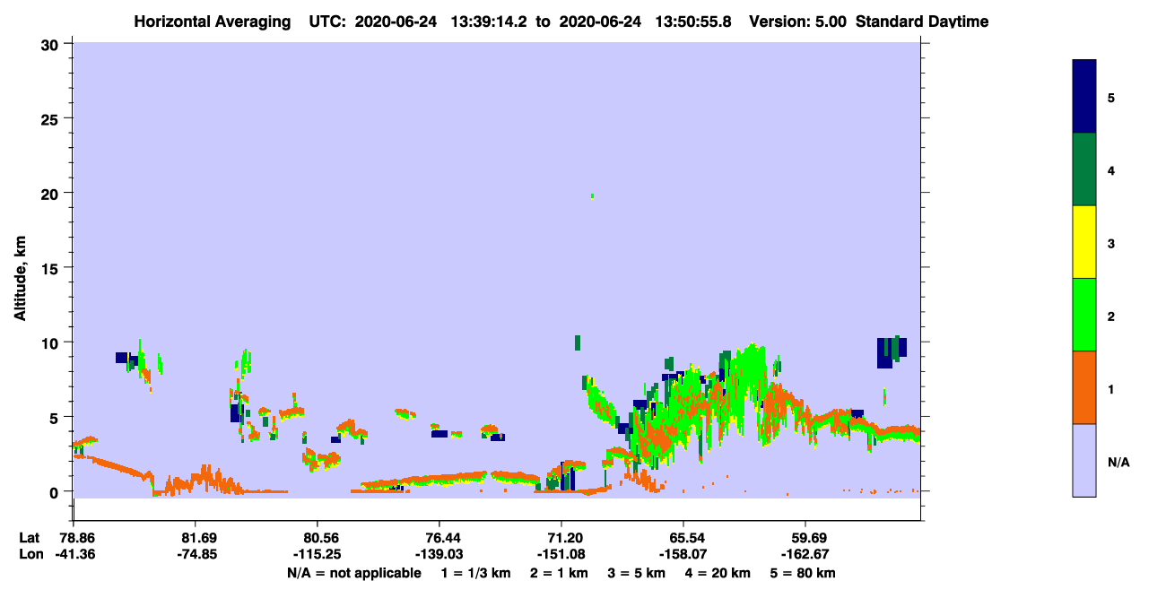The height and width of the screenshot is (598, 1166).
Task: Click longitude value -115.25
Action: pos(318,554)
